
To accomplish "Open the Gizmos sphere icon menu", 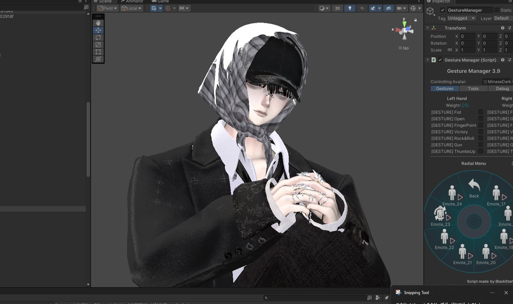I will pos(413,8).
